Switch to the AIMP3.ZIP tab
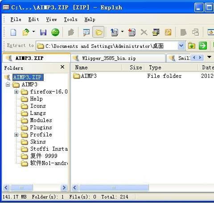This screenshot has width=214, height=203. (x=37, y=58)
